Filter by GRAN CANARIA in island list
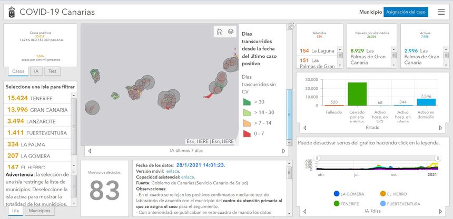 [x=37, y=110]
